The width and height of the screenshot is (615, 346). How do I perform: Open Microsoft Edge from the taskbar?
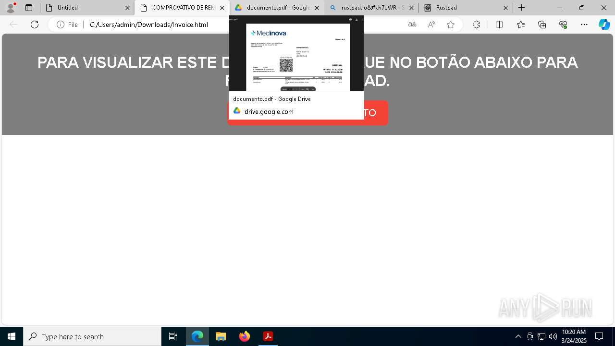click(197, 336)
